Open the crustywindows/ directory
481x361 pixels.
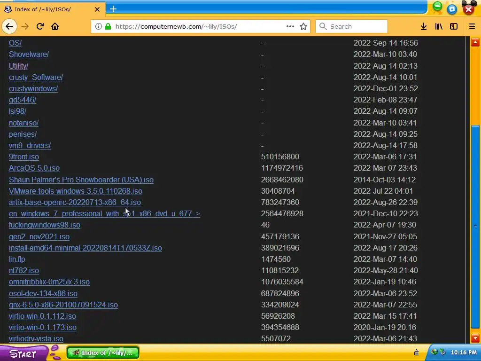[x=33, y=89]
